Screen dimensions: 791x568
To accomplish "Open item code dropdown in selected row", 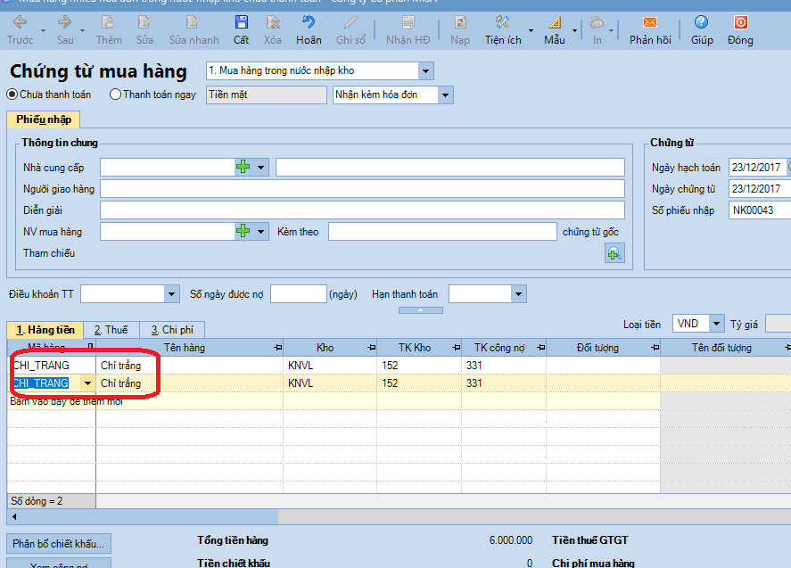I will (x=87, y=383).
